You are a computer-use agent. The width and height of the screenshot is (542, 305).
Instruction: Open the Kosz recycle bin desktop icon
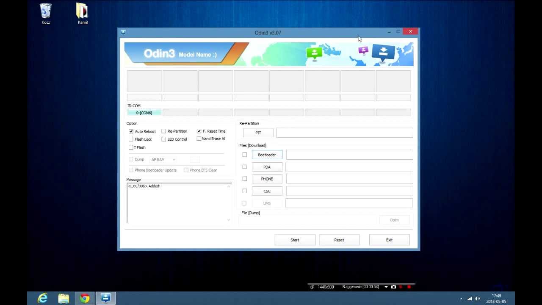click(46, 14)
